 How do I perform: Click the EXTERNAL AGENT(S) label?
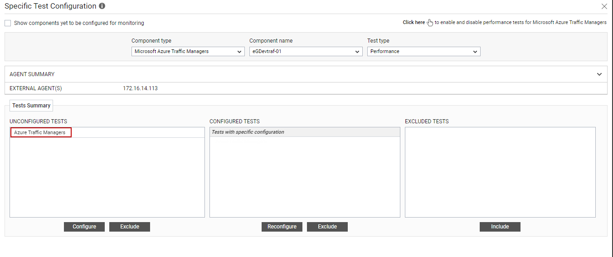pyautogui.click(x=36, y=88)
